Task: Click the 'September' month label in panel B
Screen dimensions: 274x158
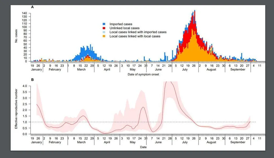Action: (x=238, y=142)
